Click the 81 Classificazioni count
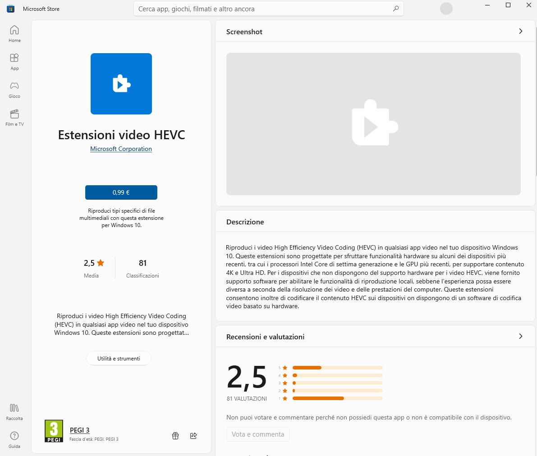The width and height of the screenshot is (537, 456). point(142,268)
